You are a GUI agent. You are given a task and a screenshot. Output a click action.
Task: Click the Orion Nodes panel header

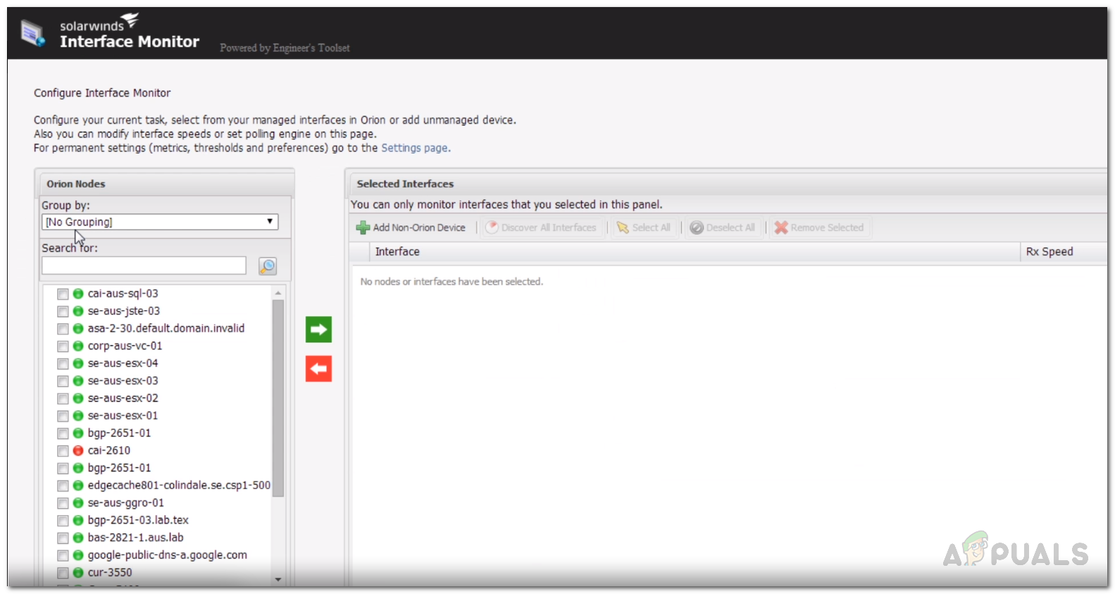pyautogui.click(x=166, y=184)
